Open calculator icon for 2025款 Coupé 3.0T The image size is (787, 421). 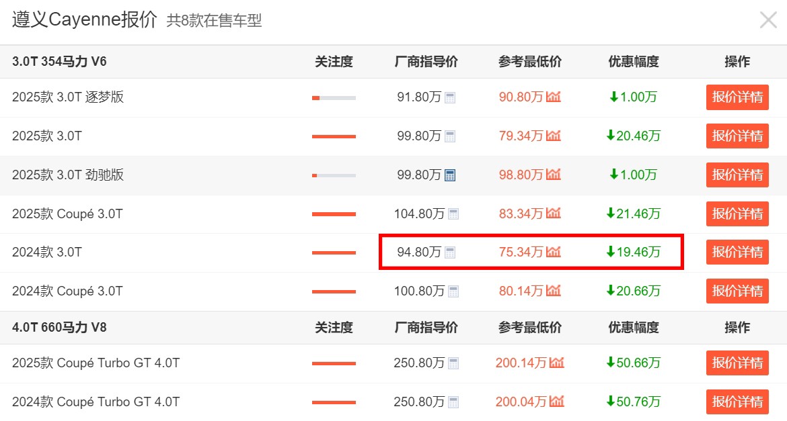[453, 214]
